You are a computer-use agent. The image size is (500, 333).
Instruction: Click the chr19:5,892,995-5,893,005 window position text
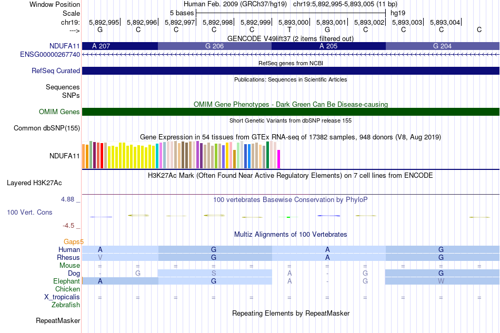point(345,4)
